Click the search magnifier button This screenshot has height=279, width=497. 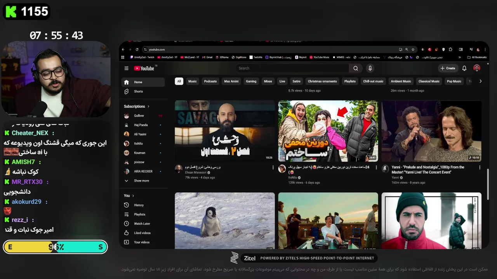(x=356, y=68)
